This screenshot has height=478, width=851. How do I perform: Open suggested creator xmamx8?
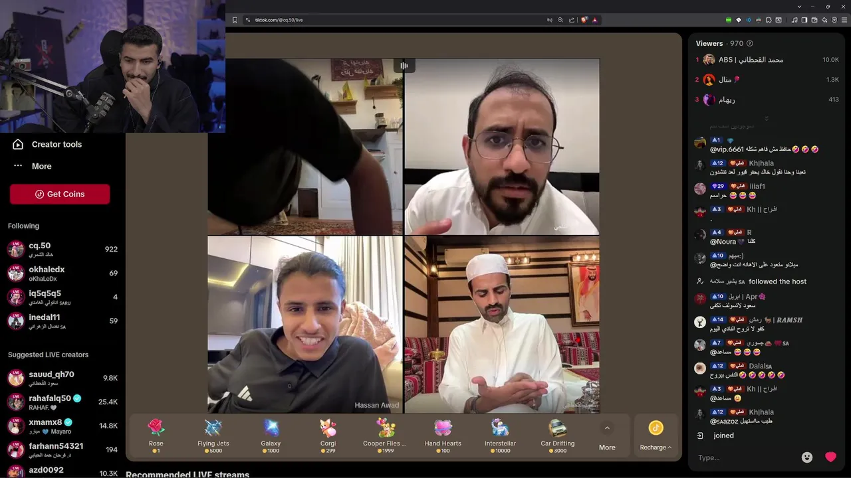(62, 426)
